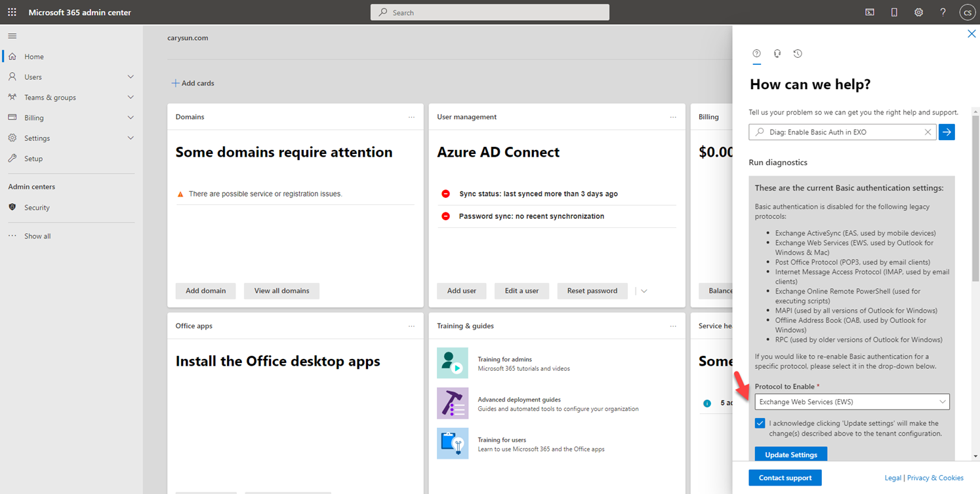This screenshot has height=494, width=980.
Task: View the history clock icon in help pane
Action: (798, 54)
